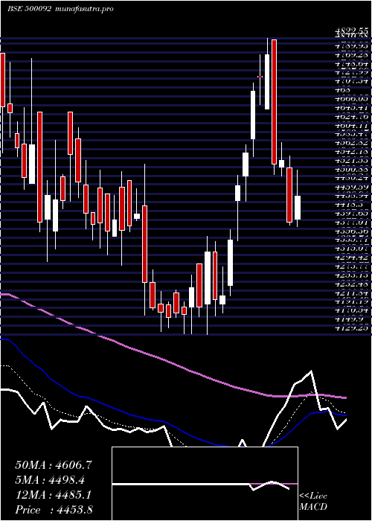Click the <<Live MACD label
This screenshot has width=372, height=521.
[313, 502]
